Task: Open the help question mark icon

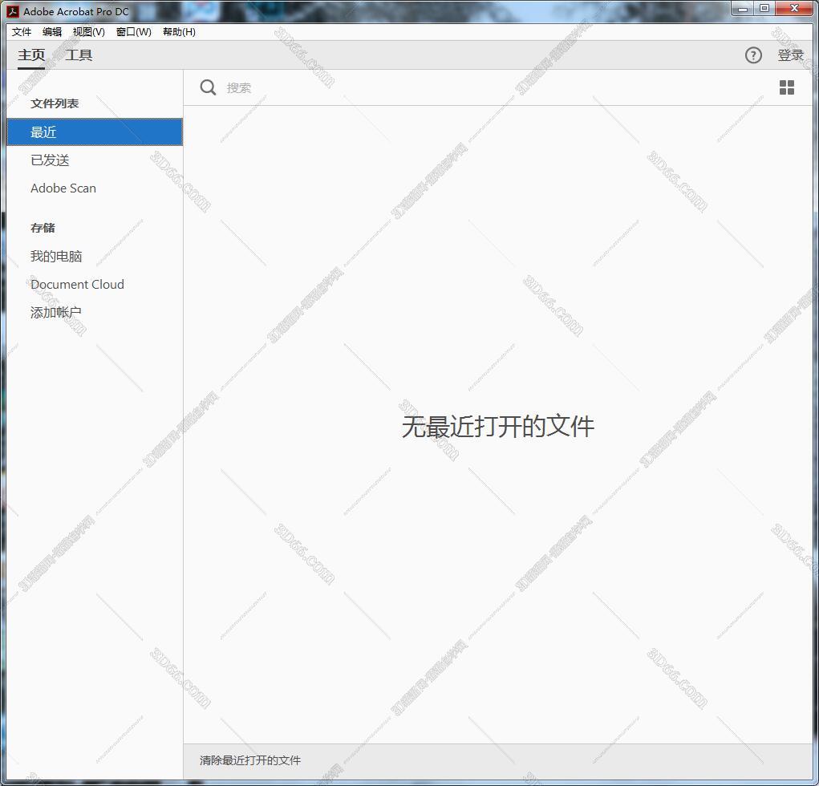Action: click(x=752, y=55)
